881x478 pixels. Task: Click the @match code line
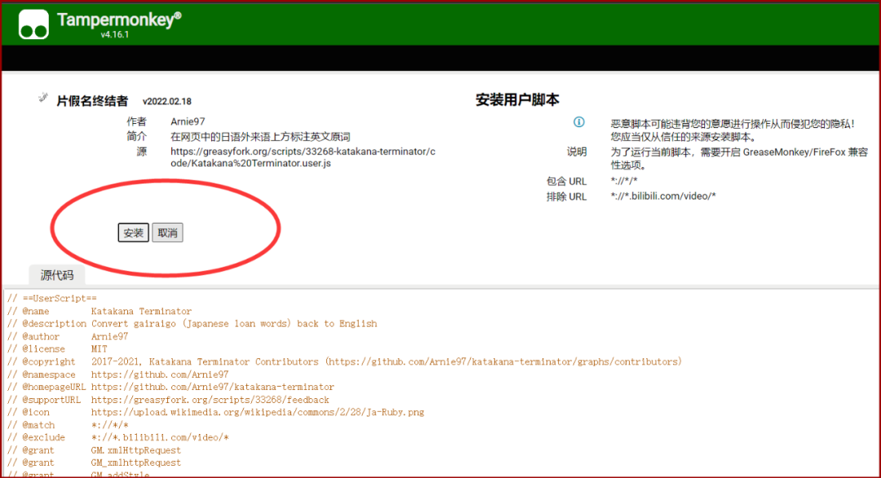[x=68, y=425]
